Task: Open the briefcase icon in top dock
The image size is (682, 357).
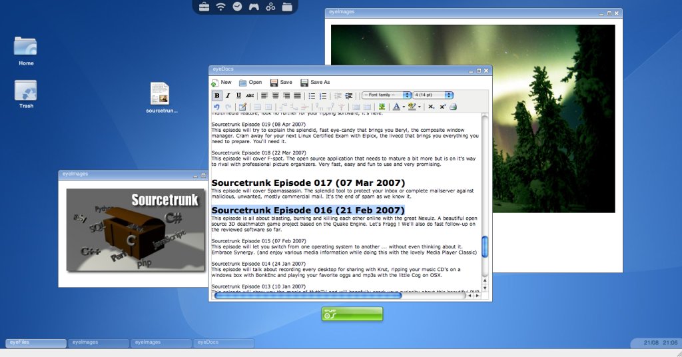Action: point(204,7)
